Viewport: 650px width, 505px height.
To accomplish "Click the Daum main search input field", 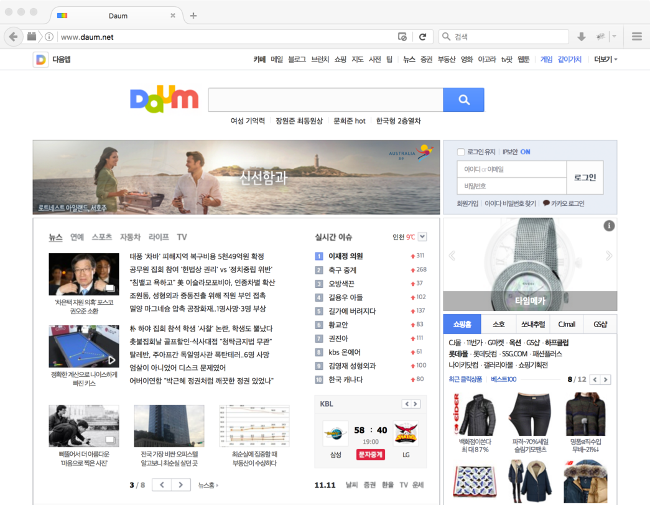I will click(x=325, y=100).
